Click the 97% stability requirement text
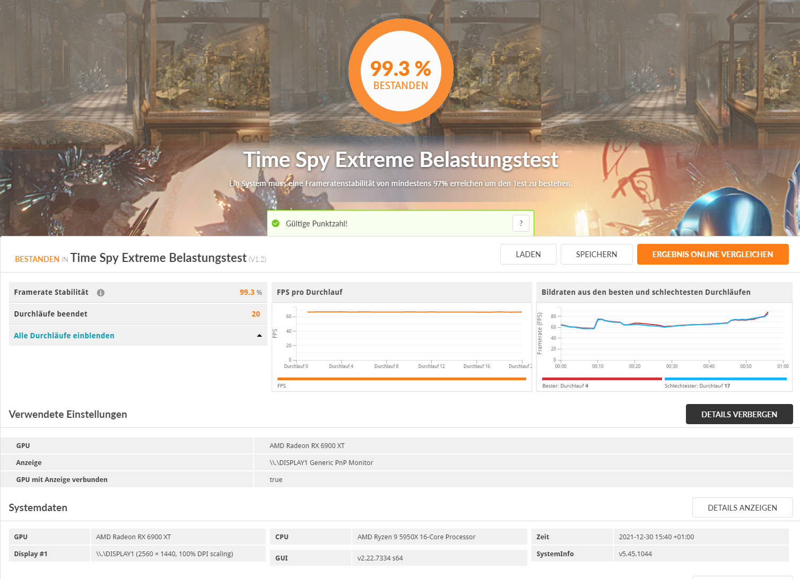800x579 pixels. pyautogui.click(x=401, y=183)
